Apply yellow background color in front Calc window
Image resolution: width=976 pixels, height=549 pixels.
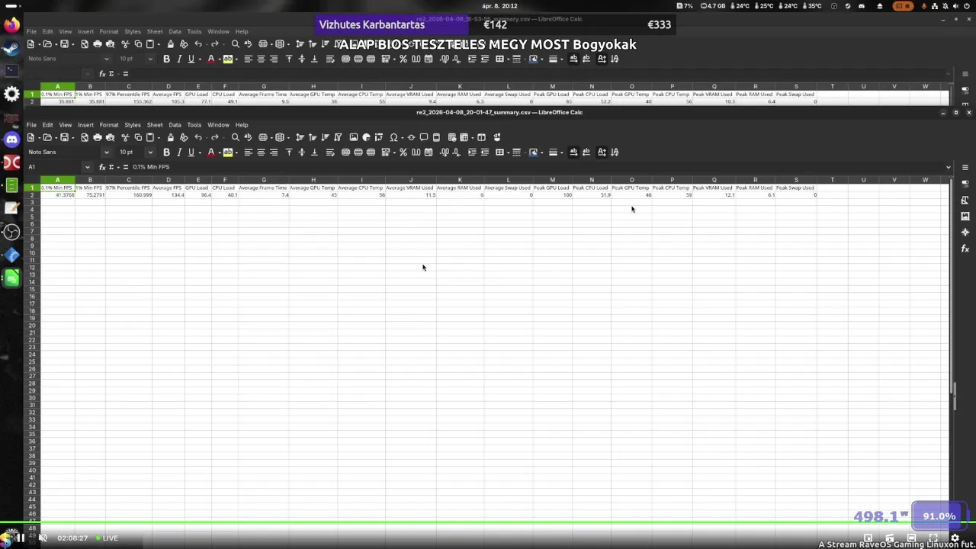click(227, 152)
